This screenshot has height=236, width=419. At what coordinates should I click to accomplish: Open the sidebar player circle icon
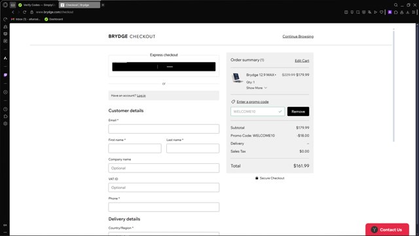(x=5, y=92)
